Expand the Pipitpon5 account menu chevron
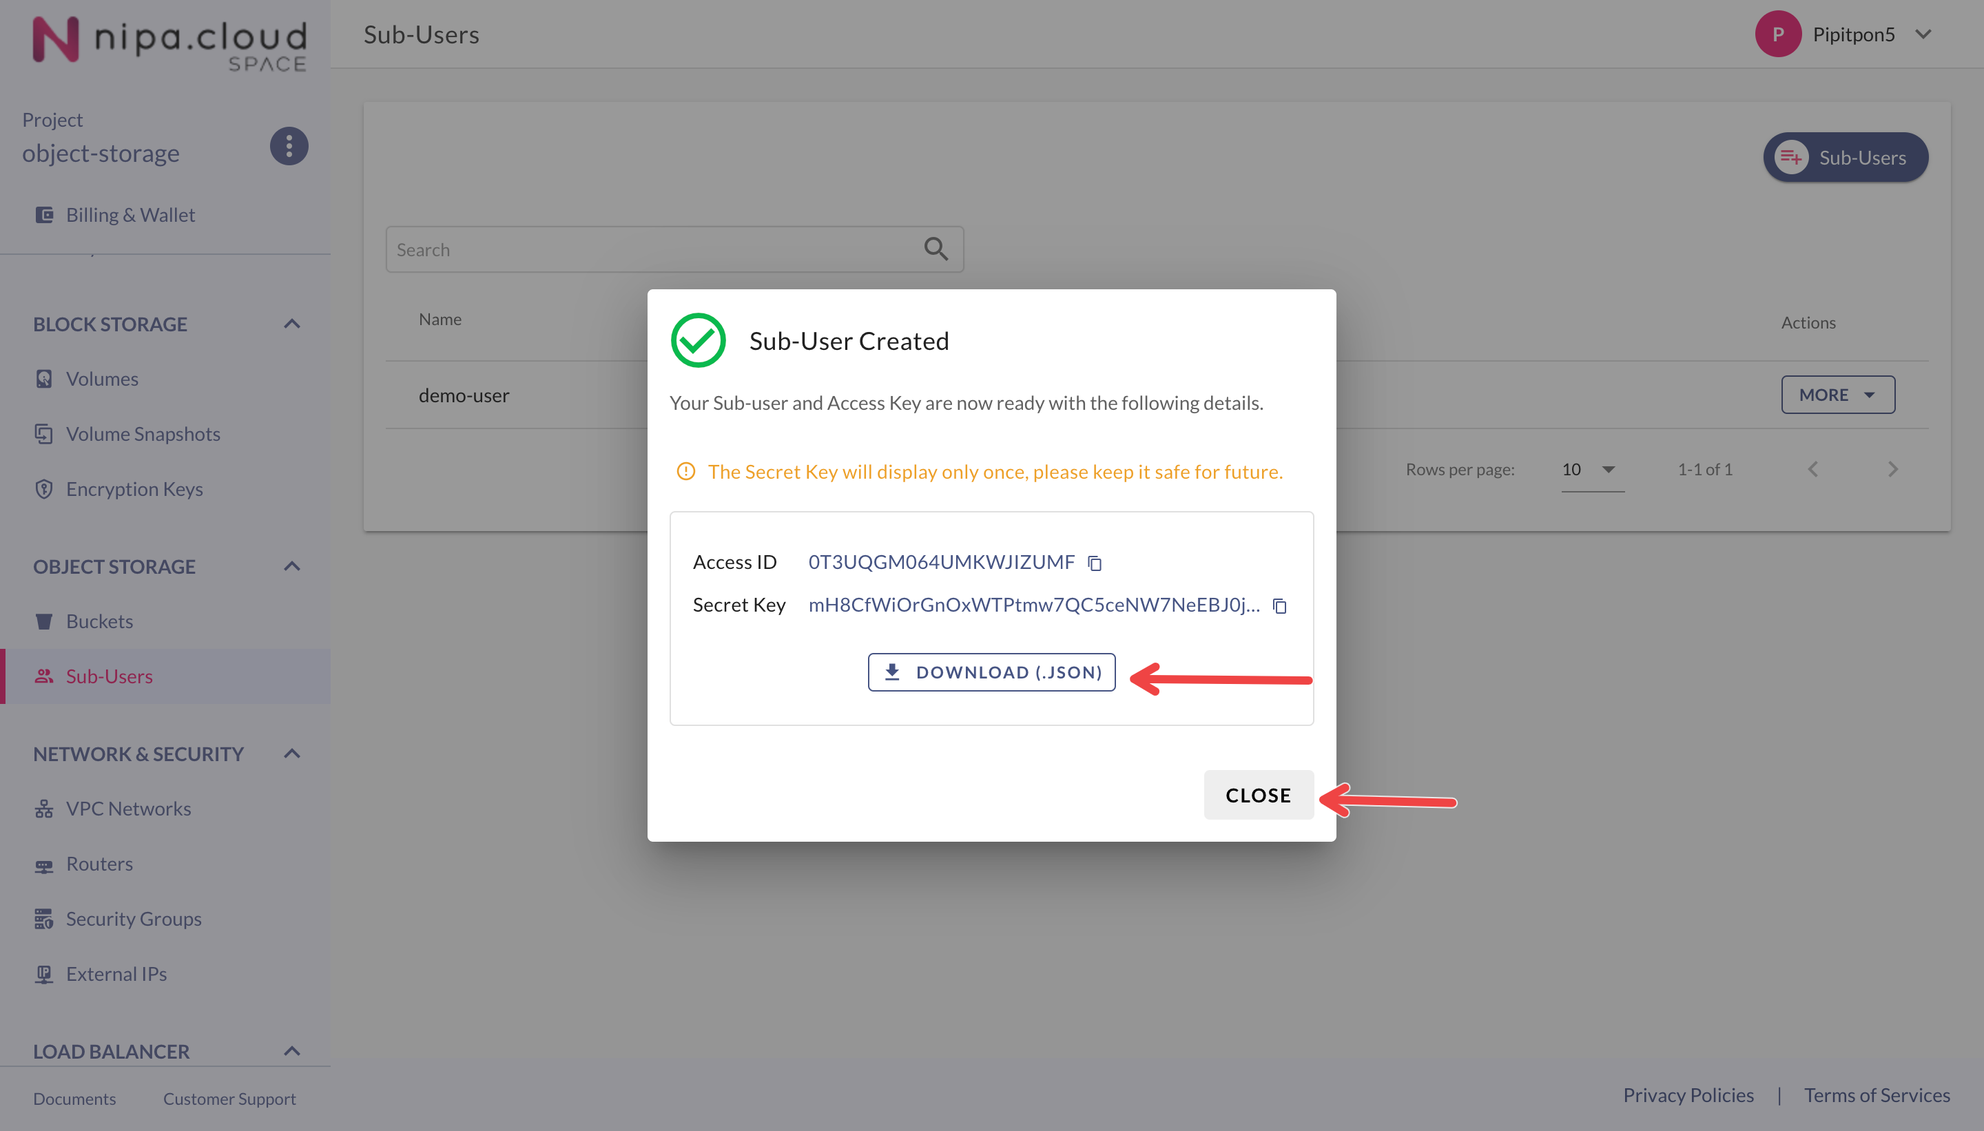This screenshot has width=1984, height=1131. point(1923,34)
